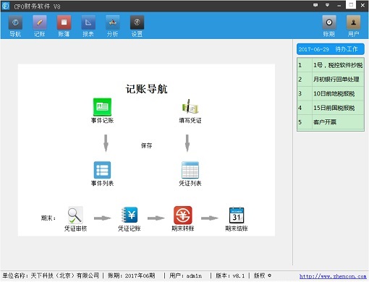Open the 账簿 red toolbar icon
Screen dimensions: 369x282
[x=64, y=23]
